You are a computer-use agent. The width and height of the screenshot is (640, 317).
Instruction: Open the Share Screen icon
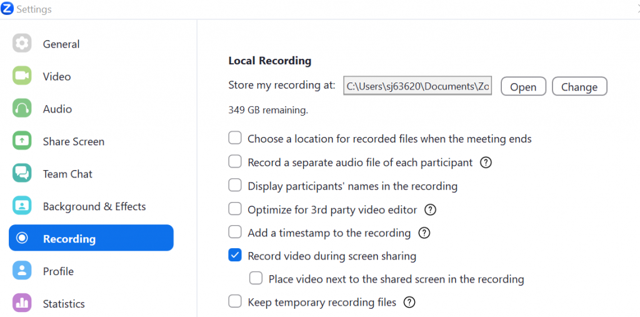(22, 141)
